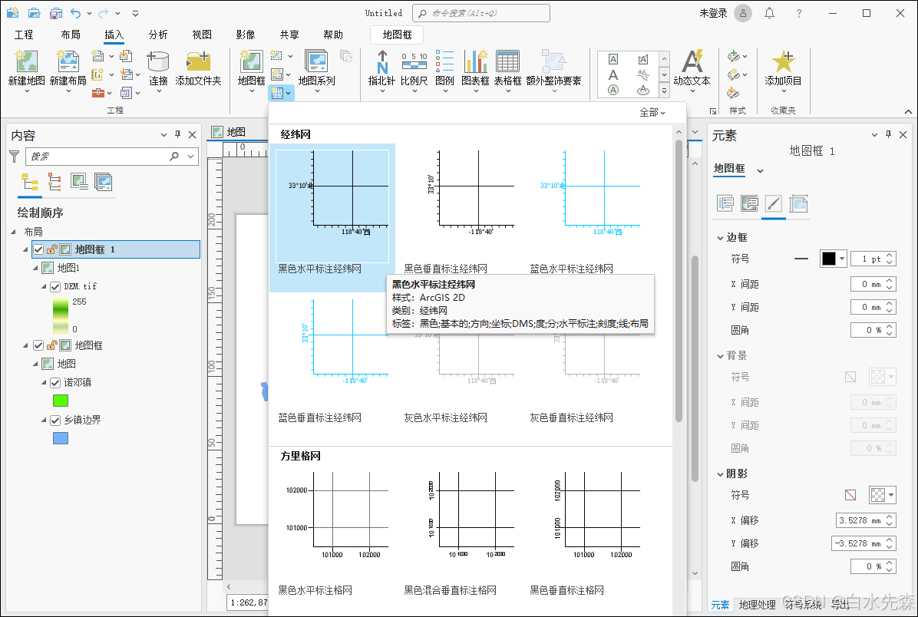The width and height of the screenshot is (918, 617).
Task: Open the shadow symbol dropdown arrow
Action: point(891,495)
